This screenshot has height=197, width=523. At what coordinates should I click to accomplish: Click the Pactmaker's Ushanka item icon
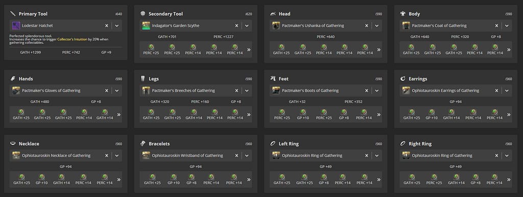tap(276, 26)
